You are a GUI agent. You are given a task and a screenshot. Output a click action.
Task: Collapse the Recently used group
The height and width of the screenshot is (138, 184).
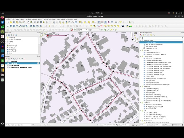[141, 40]
